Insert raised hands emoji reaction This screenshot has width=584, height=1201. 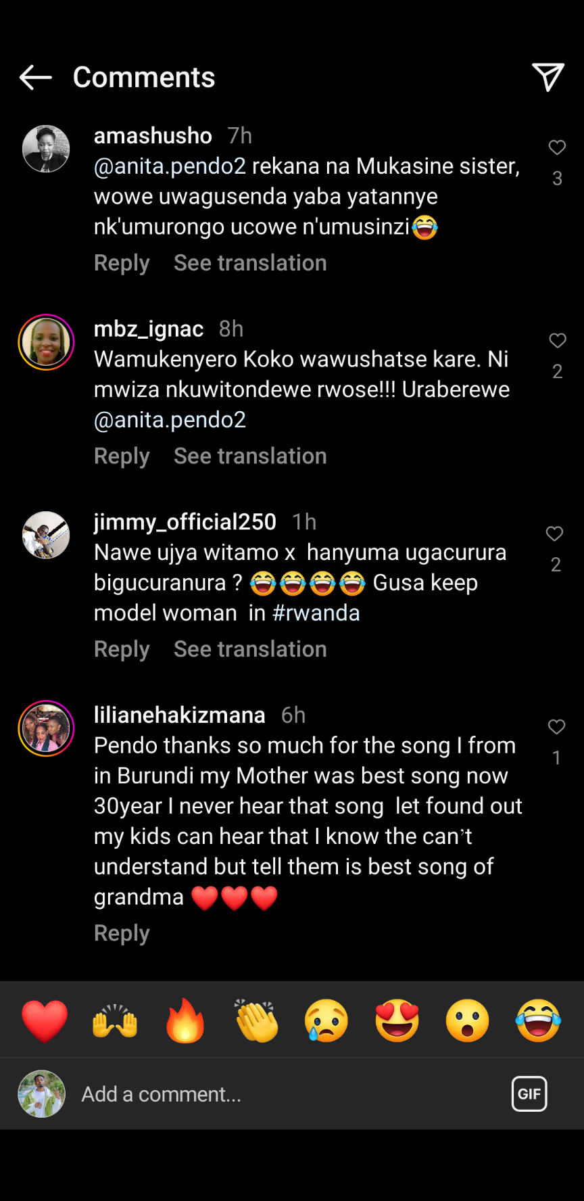(115, 1020)
